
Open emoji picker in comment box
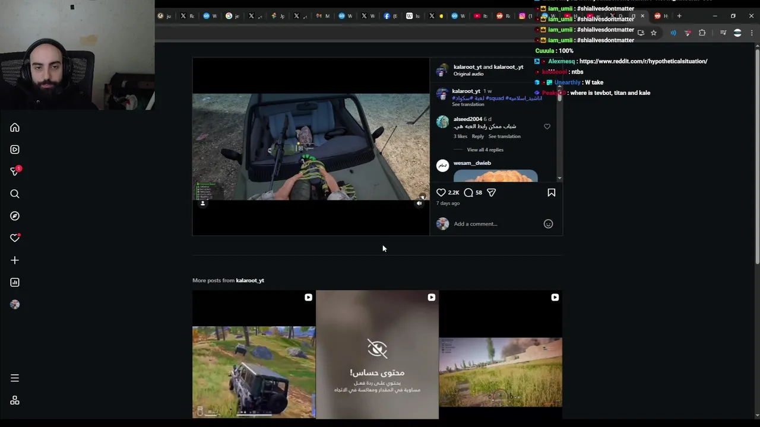click(548, 224)
